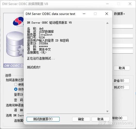
Task: Click the scroll down arrow in results
Action: [x=107, y=111]
